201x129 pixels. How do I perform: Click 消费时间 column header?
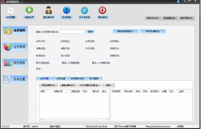(x=61, y=91)
